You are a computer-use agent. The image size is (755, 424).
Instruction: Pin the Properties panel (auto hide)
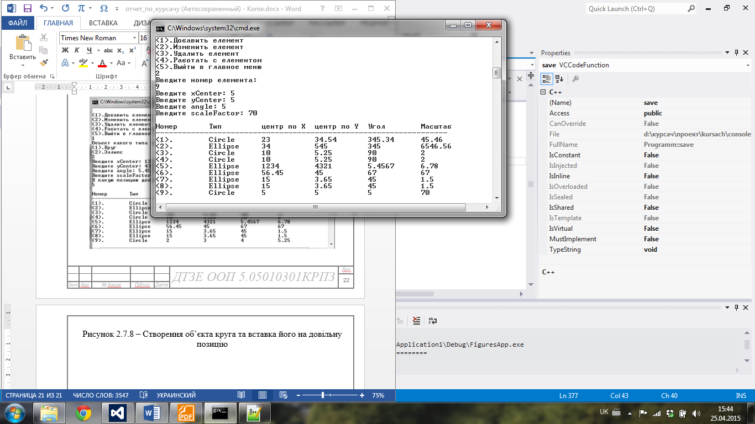736,53
